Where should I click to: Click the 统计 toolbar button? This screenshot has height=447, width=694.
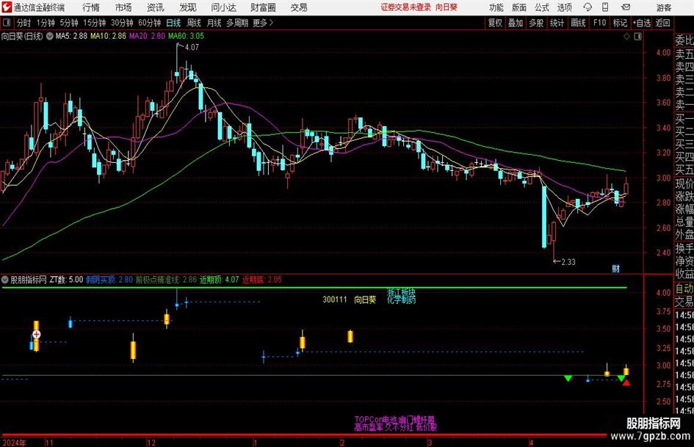[x=557, y=23]
